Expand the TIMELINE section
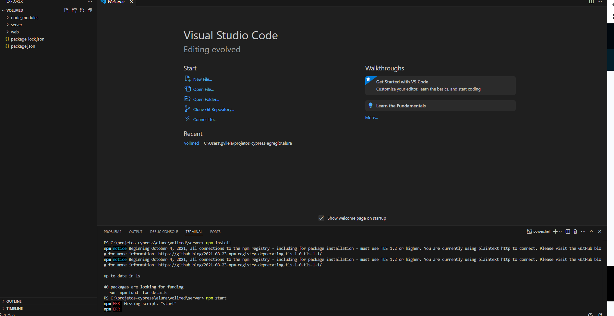 [49, 309]
